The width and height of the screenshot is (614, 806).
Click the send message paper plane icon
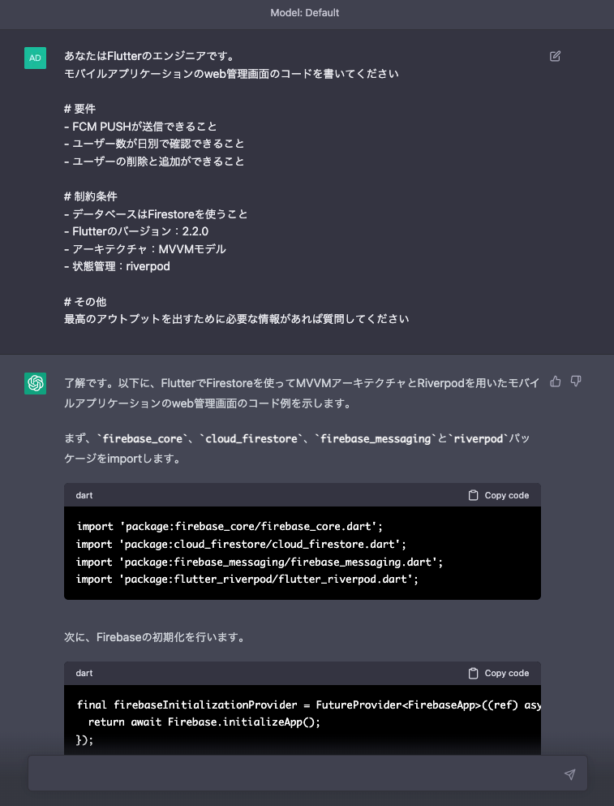[x=569, y=774]
